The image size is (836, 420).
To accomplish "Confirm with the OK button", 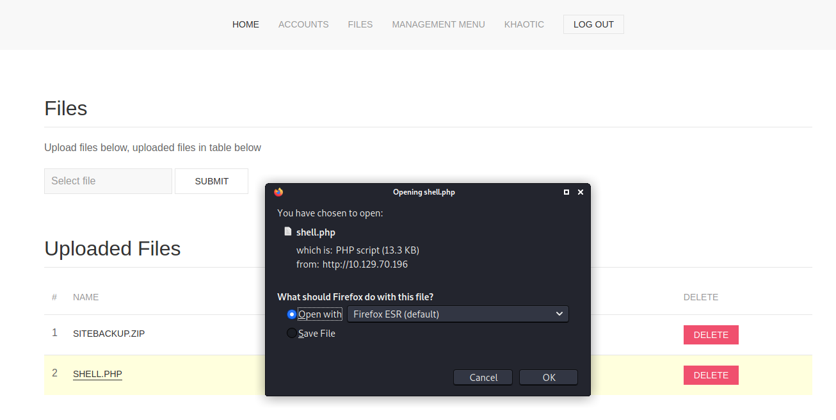I will click(x=548, y=377).
